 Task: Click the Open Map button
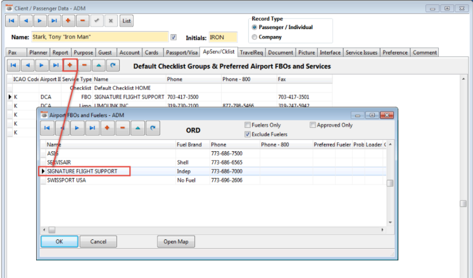click(176, 241)
